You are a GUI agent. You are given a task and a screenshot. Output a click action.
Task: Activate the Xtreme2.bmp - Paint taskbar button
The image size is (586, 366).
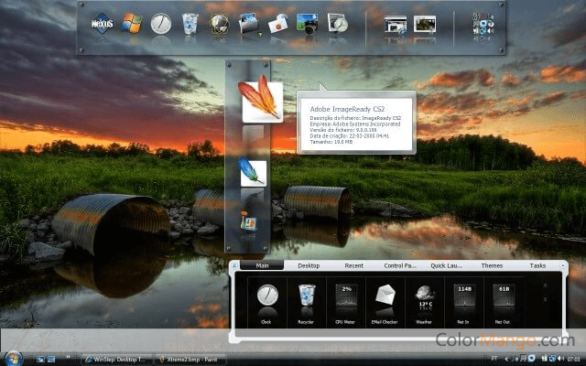pyautogui.click(x=190, y=360)
